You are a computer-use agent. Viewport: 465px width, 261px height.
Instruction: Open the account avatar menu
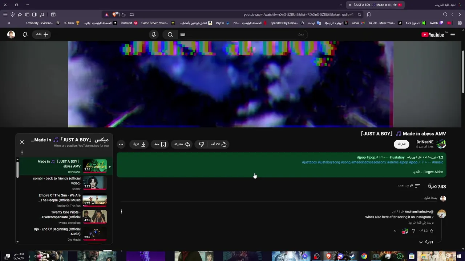pyautogui.click(x=11, y=34)
